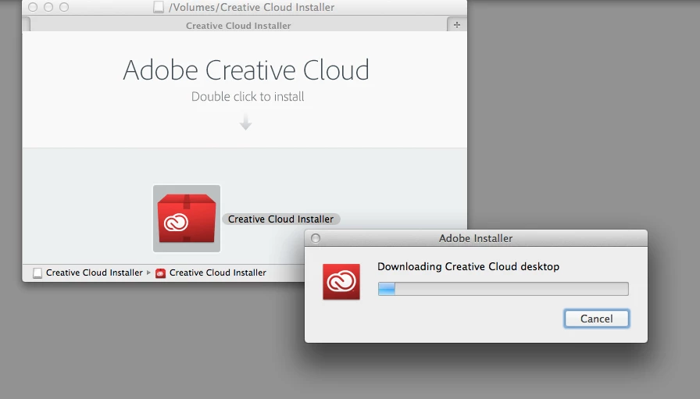Click the /Volumes/Creative Cloud Installer window title
The width and height of the screenshot is (700, 399).
point(252,7)
